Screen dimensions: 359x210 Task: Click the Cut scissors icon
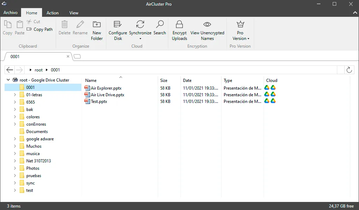[29, 21]
